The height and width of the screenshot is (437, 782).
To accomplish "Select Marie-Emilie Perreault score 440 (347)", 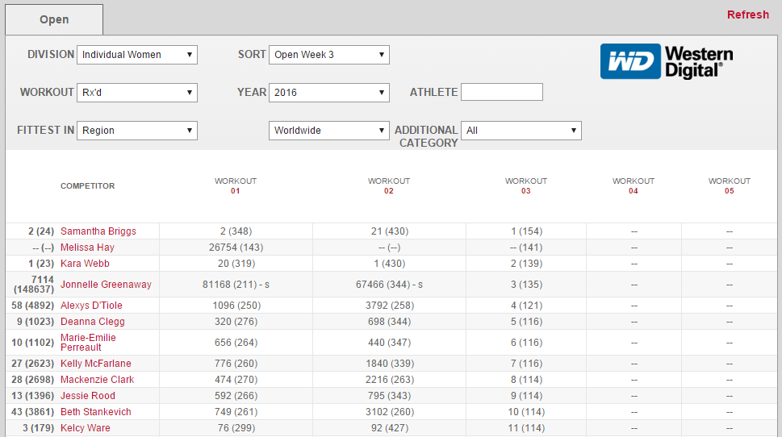I will click(390, 343).
